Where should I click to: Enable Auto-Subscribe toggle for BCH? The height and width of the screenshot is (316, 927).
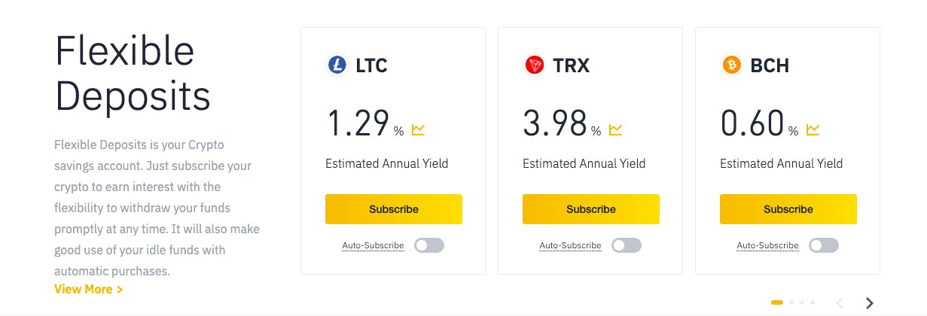tap(824, 245)
